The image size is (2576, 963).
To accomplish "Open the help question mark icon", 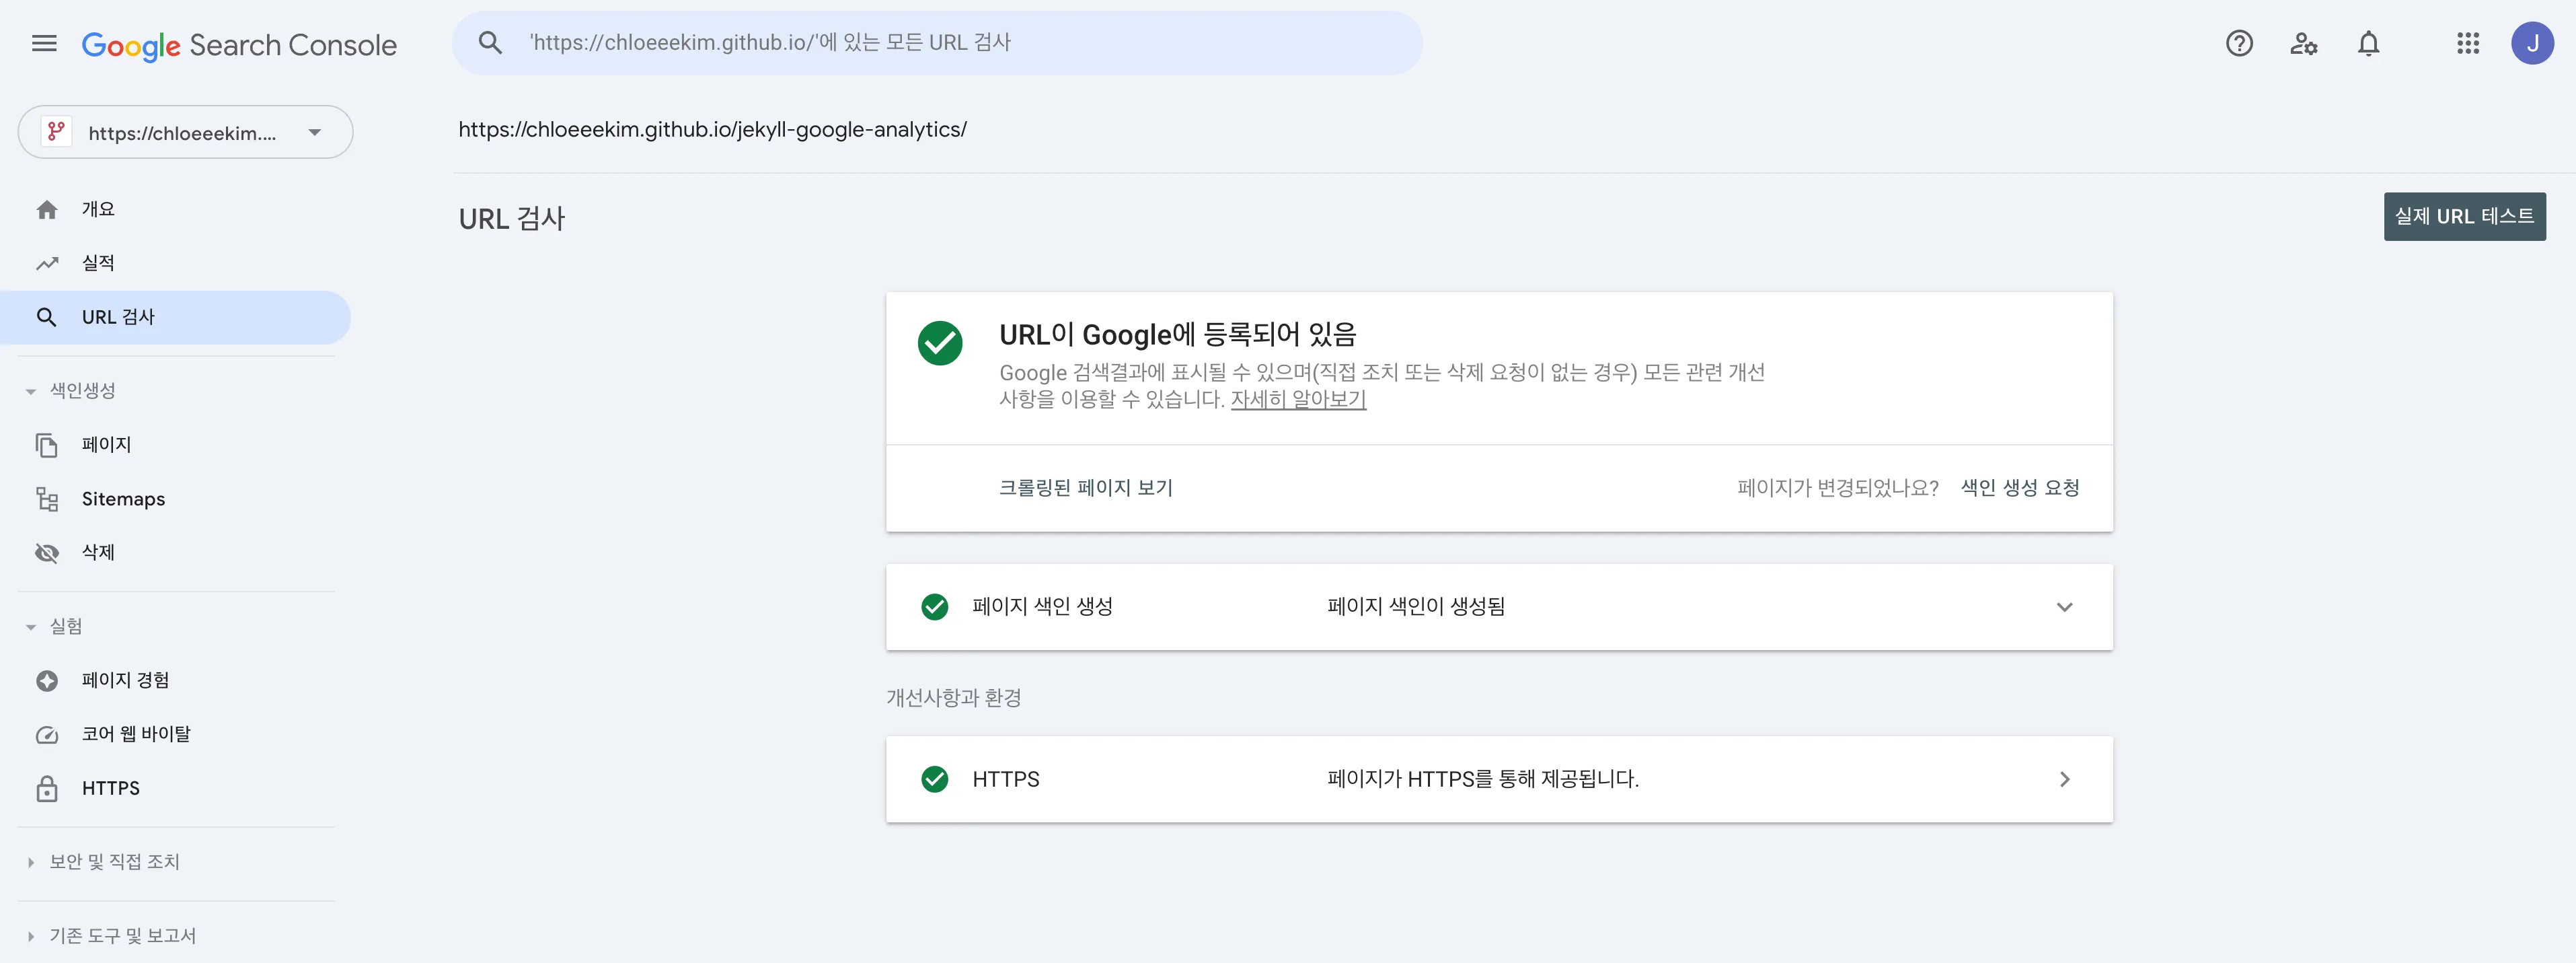I will coord(2239,43).
